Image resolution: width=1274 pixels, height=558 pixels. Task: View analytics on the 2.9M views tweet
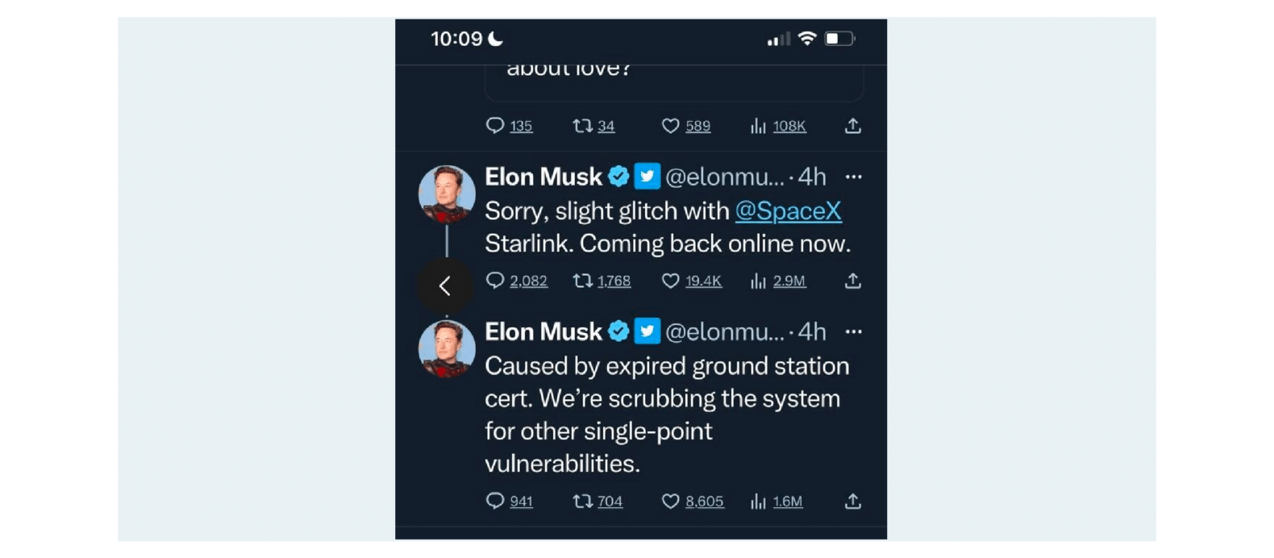click(758, 281)
